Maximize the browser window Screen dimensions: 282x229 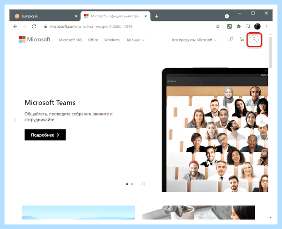coord(253,13)
